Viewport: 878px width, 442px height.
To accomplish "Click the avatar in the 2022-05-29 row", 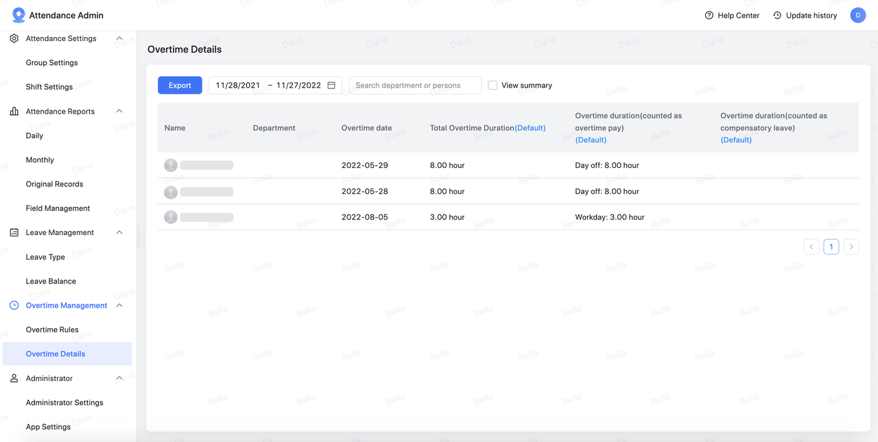I will pos(171,165).
